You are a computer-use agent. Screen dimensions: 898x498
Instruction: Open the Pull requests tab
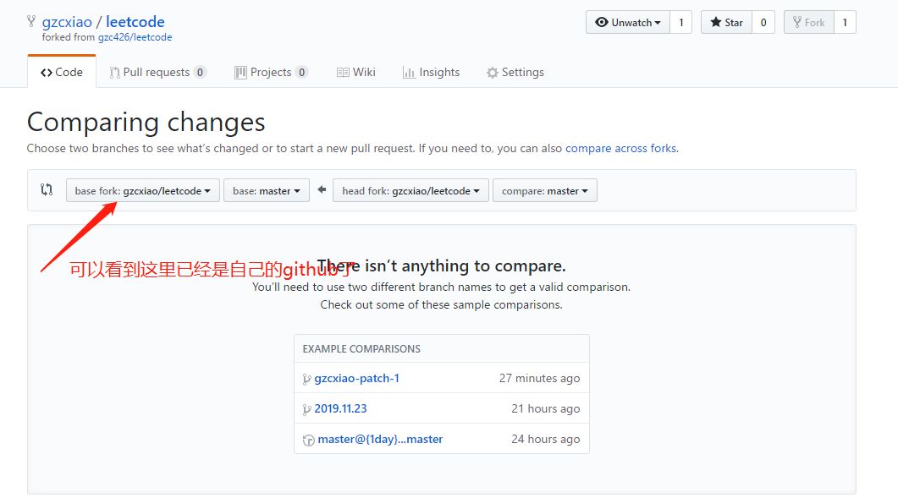[157, 72]
